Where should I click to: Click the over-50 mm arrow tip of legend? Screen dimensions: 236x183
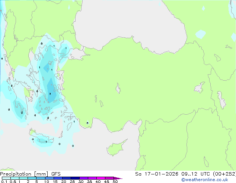coord(118,178)
